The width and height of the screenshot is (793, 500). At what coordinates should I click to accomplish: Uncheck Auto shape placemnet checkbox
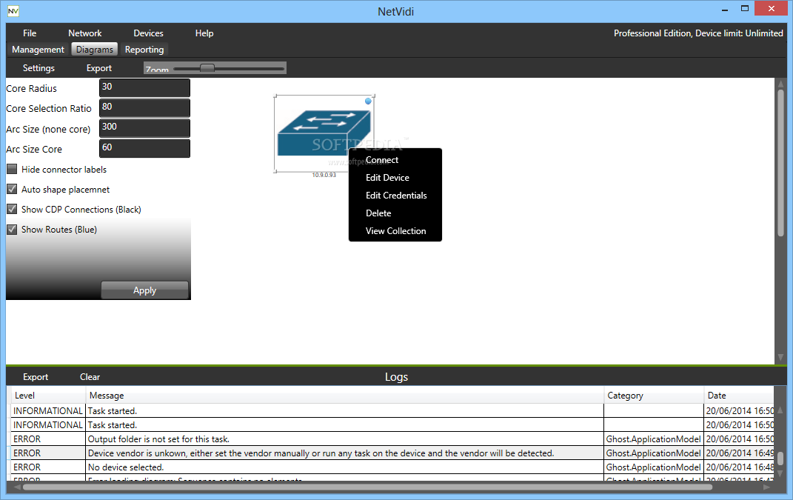click(x=12, y=190)
